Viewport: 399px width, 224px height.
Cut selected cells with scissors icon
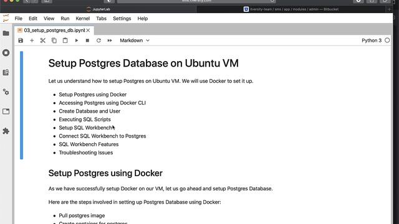43,40
